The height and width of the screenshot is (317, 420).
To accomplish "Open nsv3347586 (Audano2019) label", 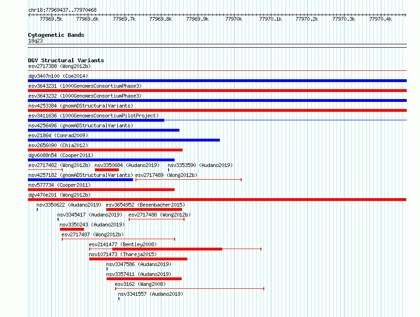I will click(139, 264).
